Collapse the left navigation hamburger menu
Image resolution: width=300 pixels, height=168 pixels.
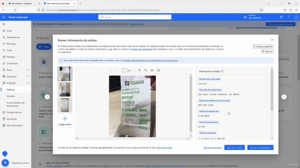click(x=4, y=24)
